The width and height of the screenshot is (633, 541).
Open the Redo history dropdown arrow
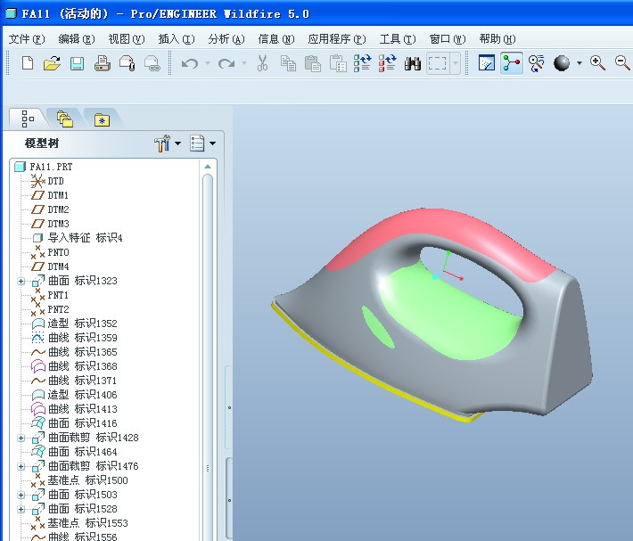coord(244,63)
